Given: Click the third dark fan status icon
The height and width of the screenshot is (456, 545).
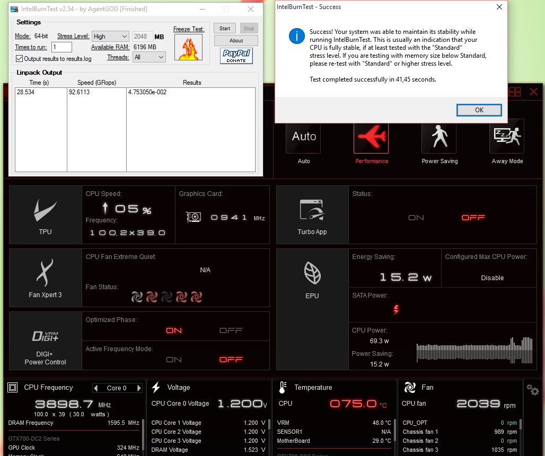Looking at the screenshot, I should 167,297.
